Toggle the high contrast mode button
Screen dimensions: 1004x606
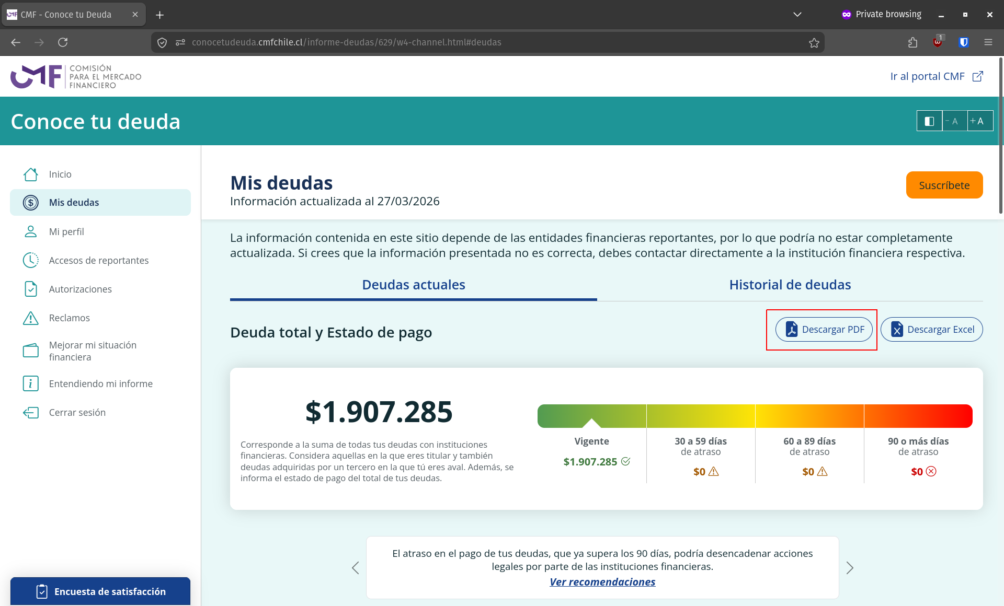pos(929,121)
